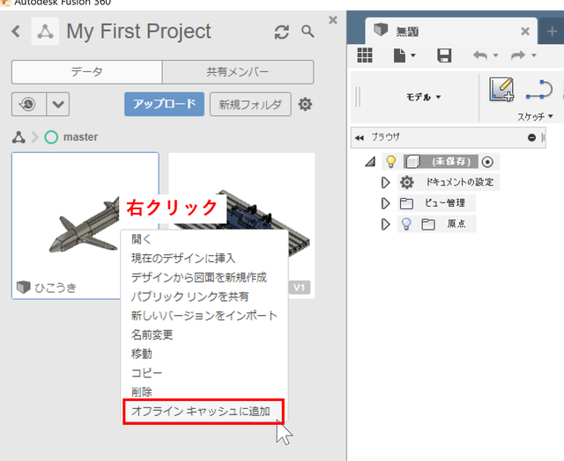Click the project icon beside My First Project
This screenshot has width=564, height=461.
[x=45, y=32]
